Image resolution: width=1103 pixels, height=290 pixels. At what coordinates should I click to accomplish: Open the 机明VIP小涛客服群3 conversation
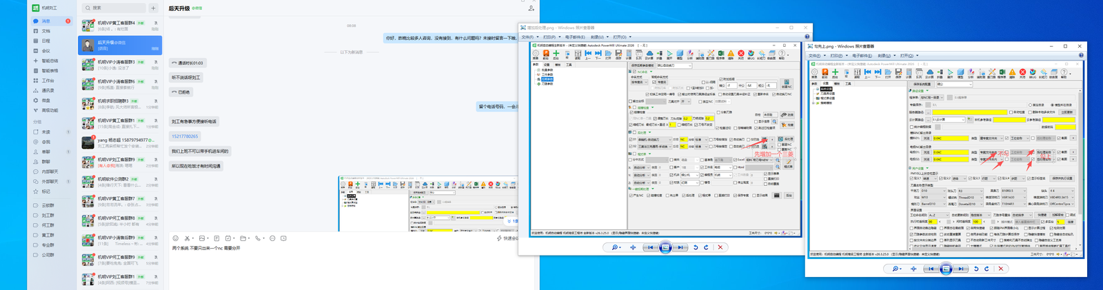[x=120, y=65]
